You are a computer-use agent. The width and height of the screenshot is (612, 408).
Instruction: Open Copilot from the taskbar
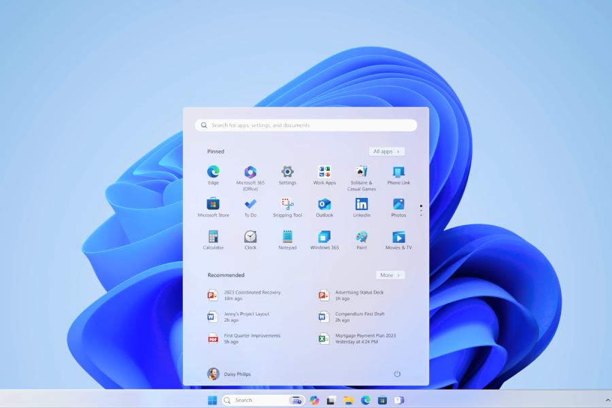314,400
